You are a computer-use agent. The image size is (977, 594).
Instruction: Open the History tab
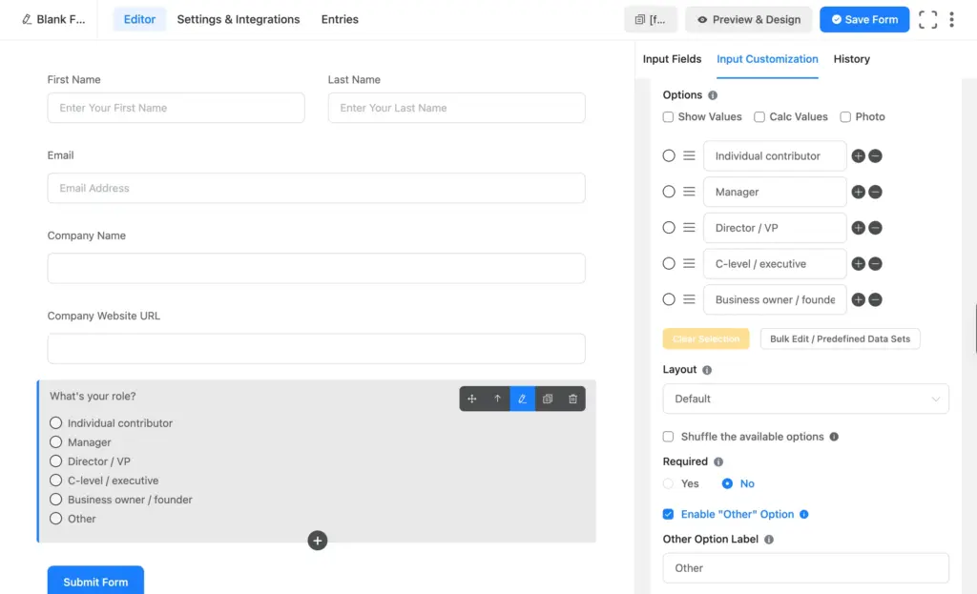point(851,59)
